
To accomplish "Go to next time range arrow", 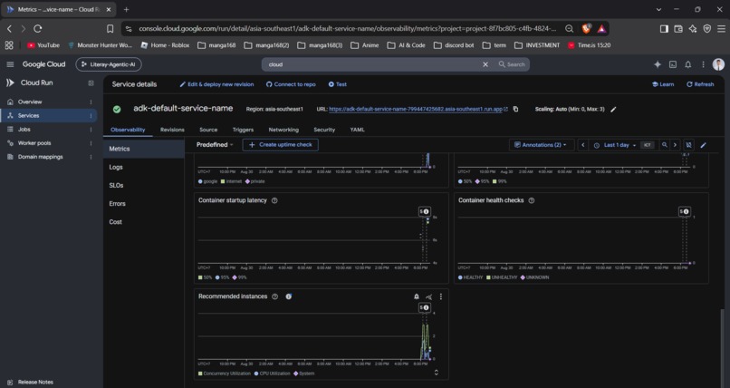I will coord(675,145).
